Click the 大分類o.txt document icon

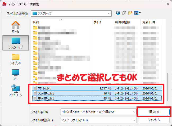(x=35, y=93)
